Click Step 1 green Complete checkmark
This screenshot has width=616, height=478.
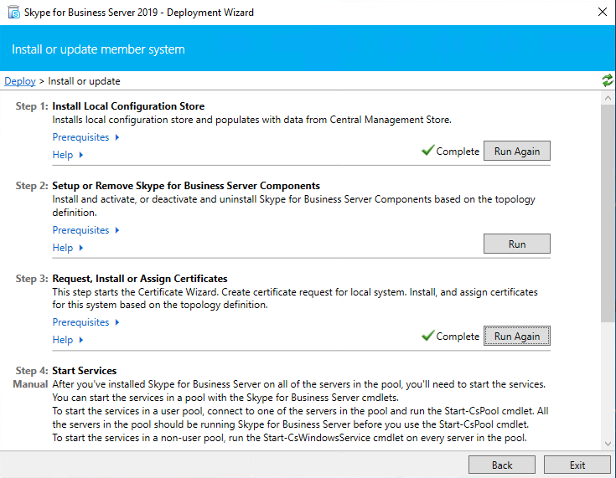427,151
